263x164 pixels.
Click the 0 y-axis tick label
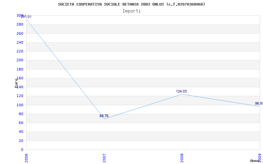(x=22, y=150)
